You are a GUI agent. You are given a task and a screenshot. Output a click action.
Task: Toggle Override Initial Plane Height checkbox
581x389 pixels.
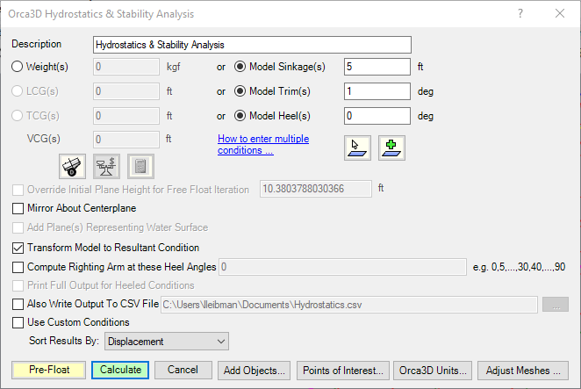(x=18, y=190)
